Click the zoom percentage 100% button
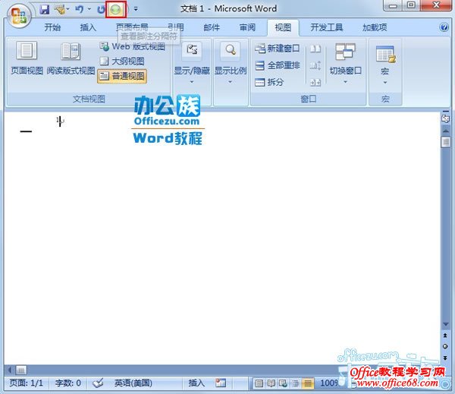 pyautogui.click(x=329, y=383)
